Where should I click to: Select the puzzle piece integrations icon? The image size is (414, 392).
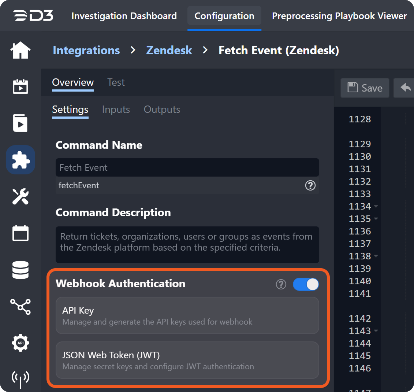(x=20, y=160)
